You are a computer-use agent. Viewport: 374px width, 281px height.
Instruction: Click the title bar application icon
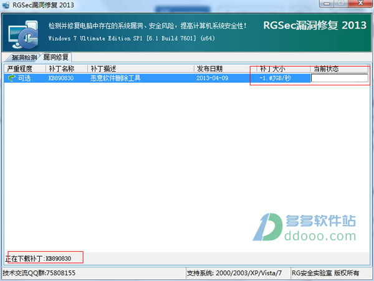click(6, 5)
